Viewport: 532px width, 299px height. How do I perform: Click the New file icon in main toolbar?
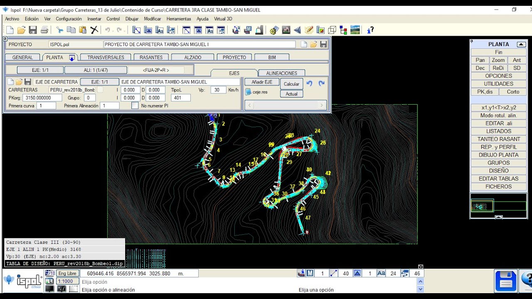point(10,30)
